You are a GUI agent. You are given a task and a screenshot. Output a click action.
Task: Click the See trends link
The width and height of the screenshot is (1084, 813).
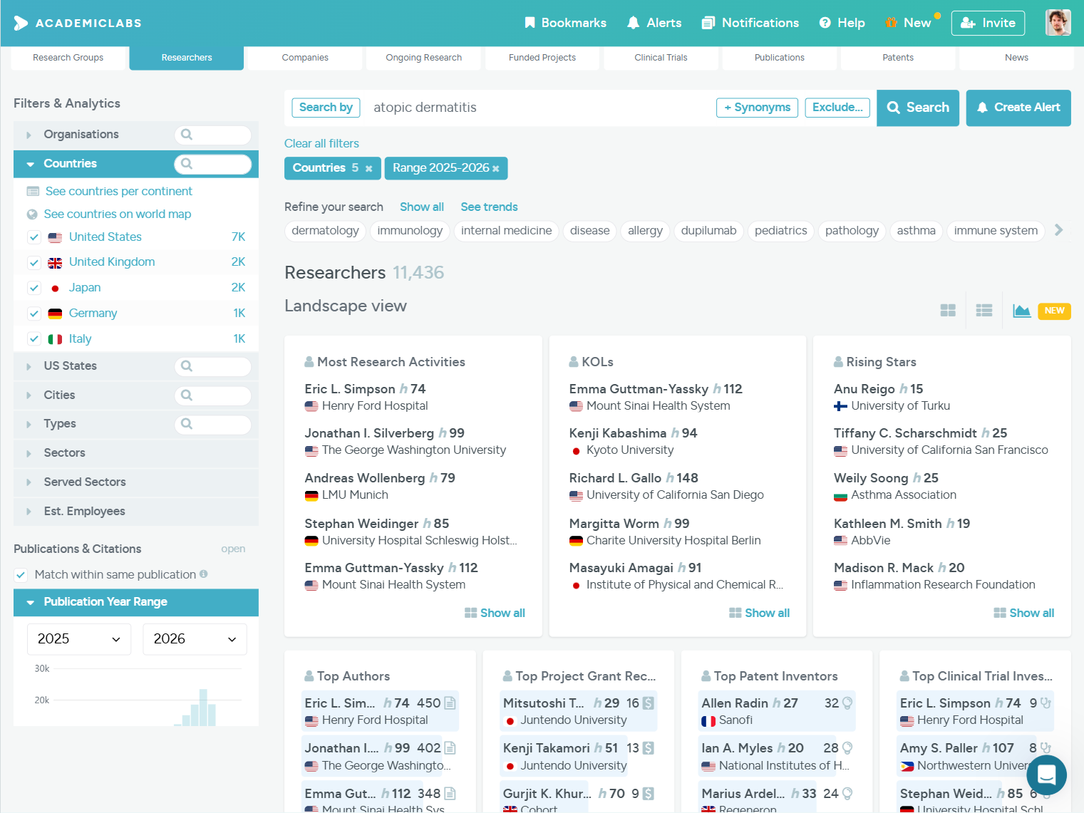(489, 207)
